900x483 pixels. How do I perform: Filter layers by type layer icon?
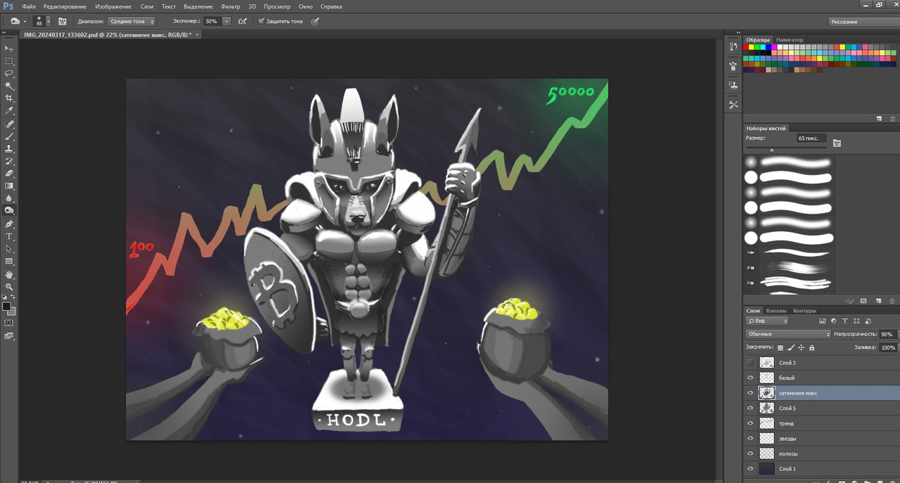pyautogui.click(x=844, y=321)
